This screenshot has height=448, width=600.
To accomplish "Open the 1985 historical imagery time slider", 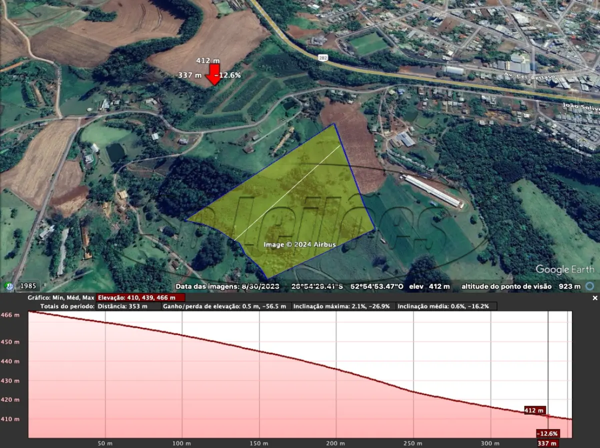I will point(27,286).
